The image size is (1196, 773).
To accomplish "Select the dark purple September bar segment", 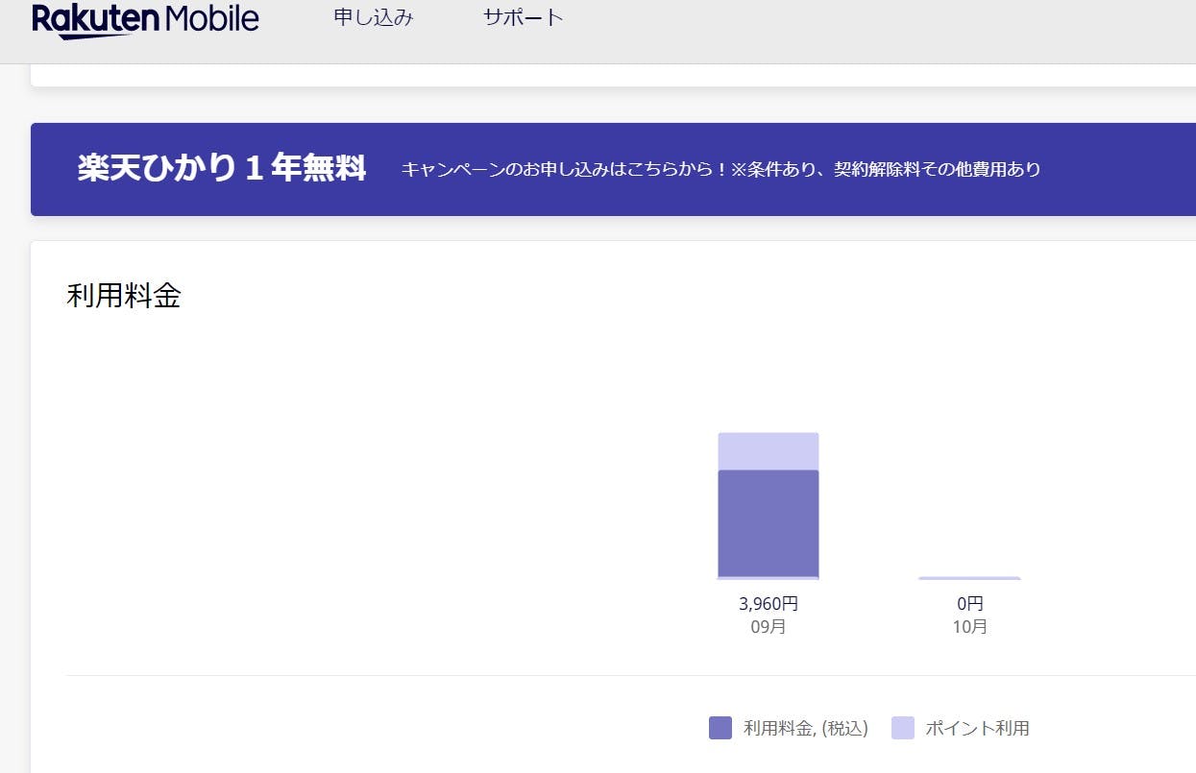I will 768,523.
